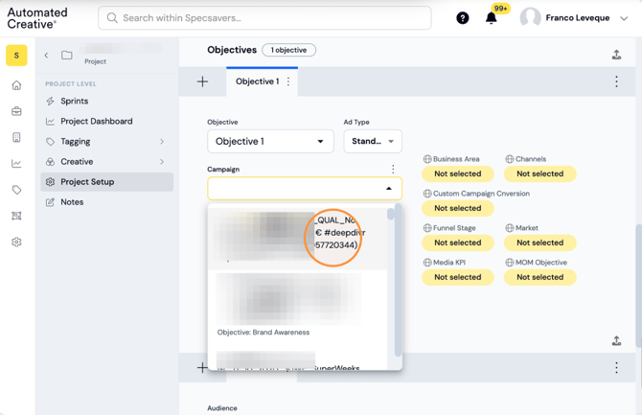Click the Media KPI globe icon

[427, 262]
